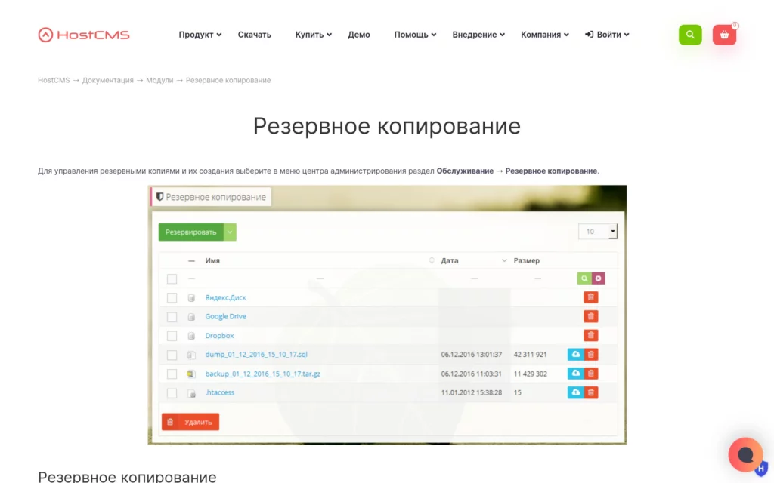This screenshot has width=774, height=483.
Task: Sort by the Имя column arrows
Action: (x=432, y=260)
